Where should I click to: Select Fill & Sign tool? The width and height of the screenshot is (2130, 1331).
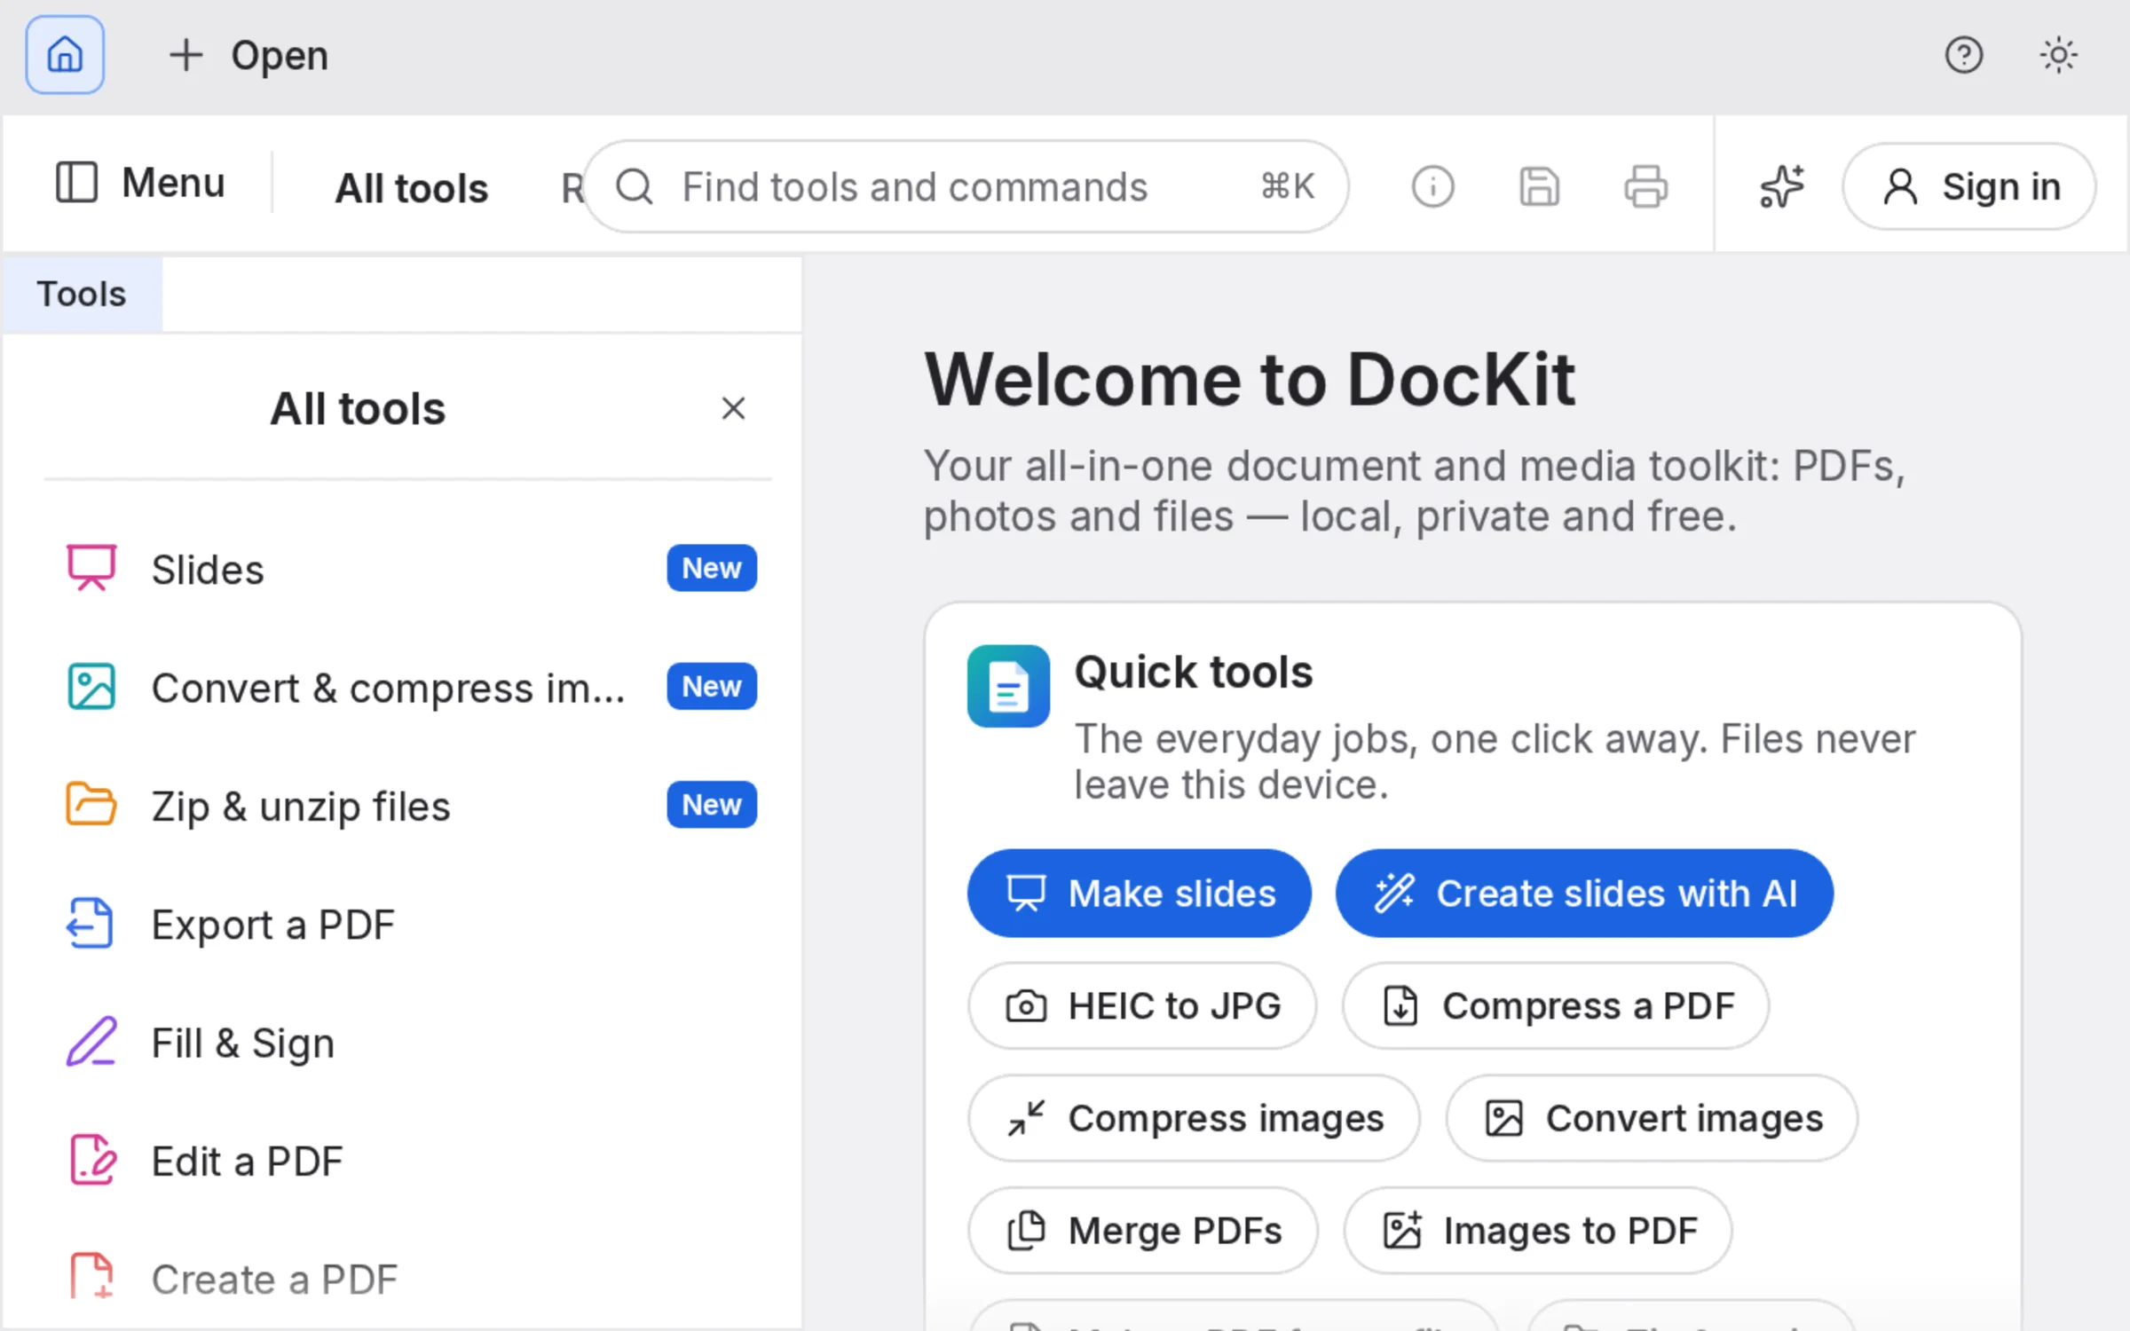pyautogui.click(x=410, y=1043)
